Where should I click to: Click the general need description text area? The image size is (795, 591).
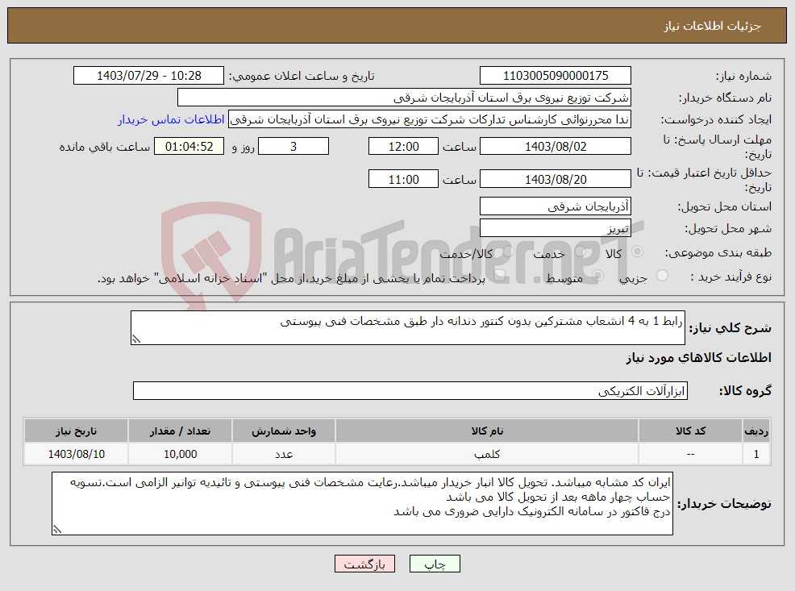(x=408, y=328)
